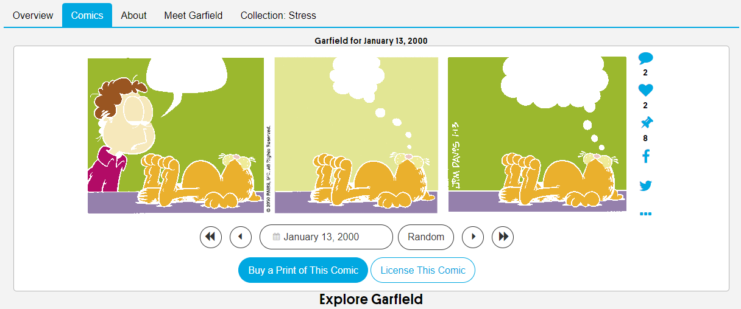Screen dimensions: 741x309
Task: Share the comic on Facebook
Action: [646, 156]
